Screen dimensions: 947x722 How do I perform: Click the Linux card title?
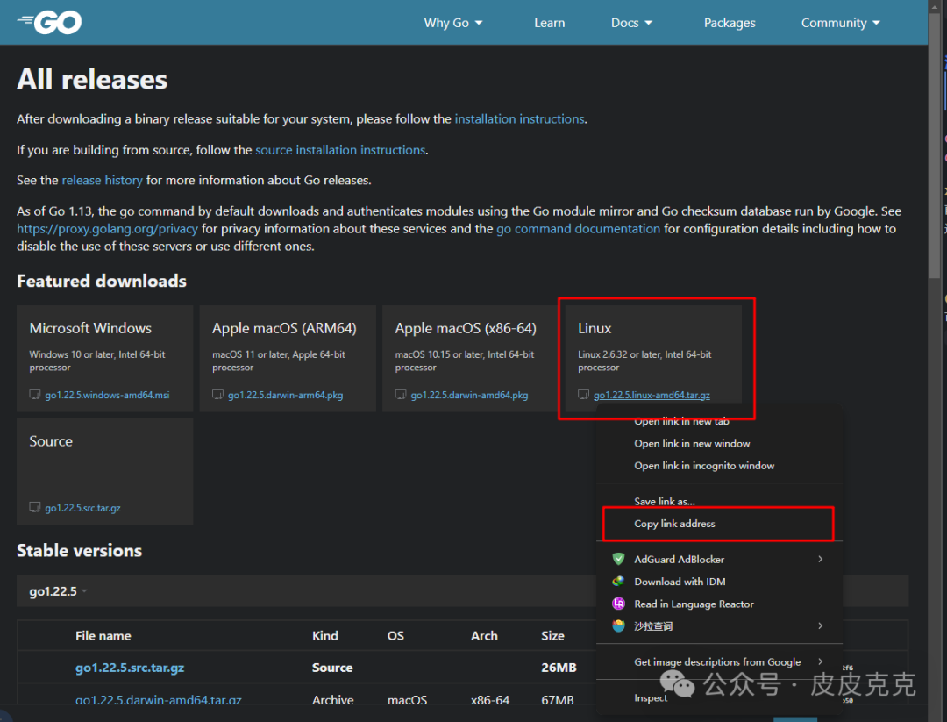pyautogui.click(x=595, y=328)
